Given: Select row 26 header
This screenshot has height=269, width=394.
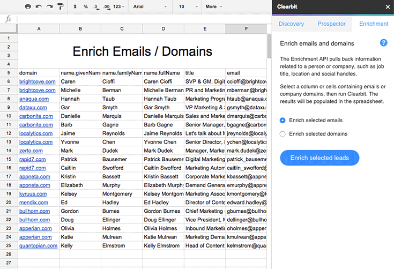Looking at the screenshot, I should tap(9, 254).
